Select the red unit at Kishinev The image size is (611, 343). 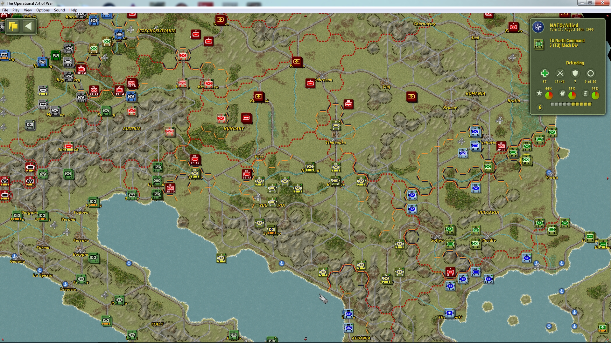coord(513,27)
